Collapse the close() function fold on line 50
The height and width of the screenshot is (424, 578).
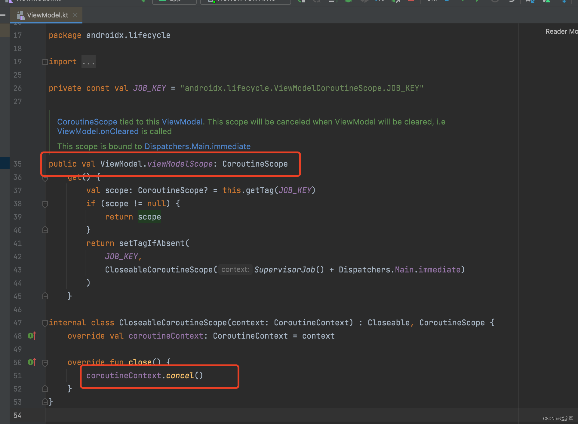[x=45, y=363]
